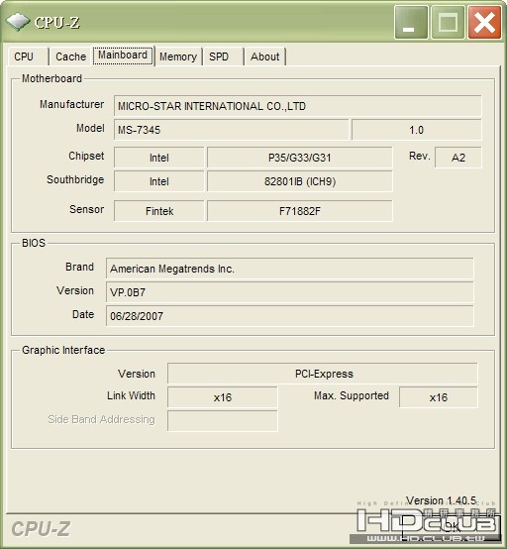507x549 pixels.
Task: Select the F71882F sensor value
Action: pos(299,211)
